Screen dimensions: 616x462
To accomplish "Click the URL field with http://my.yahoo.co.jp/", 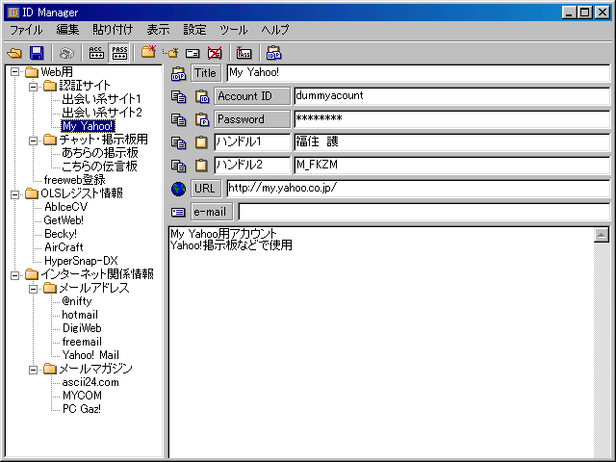I will (x=418, y=189).
